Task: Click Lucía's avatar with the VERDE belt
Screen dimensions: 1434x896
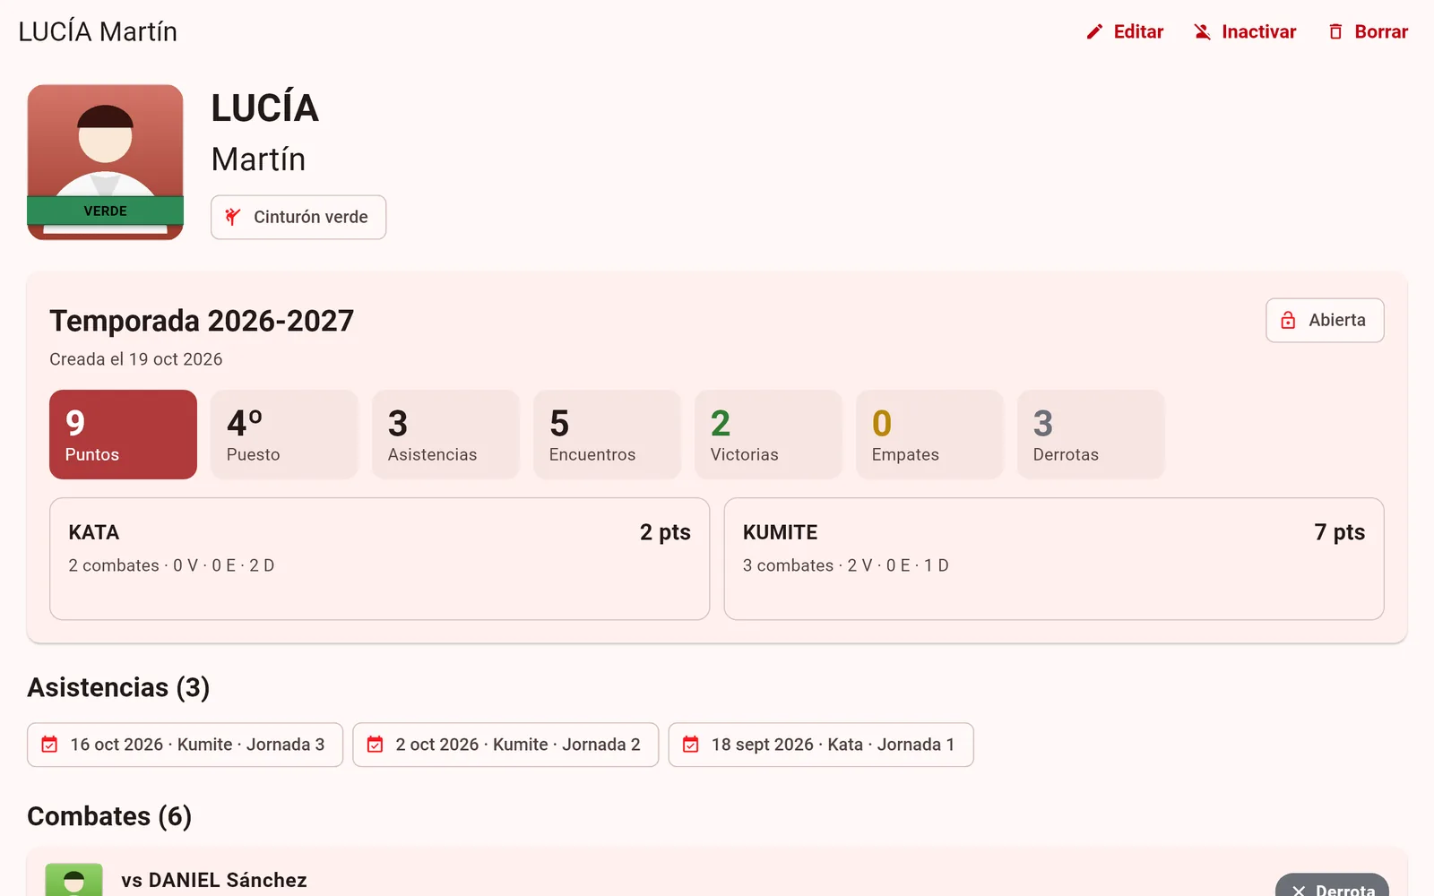Action: (x=106, y=162)
